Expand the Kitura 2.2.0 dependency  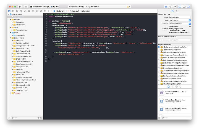tap(12, 75)
